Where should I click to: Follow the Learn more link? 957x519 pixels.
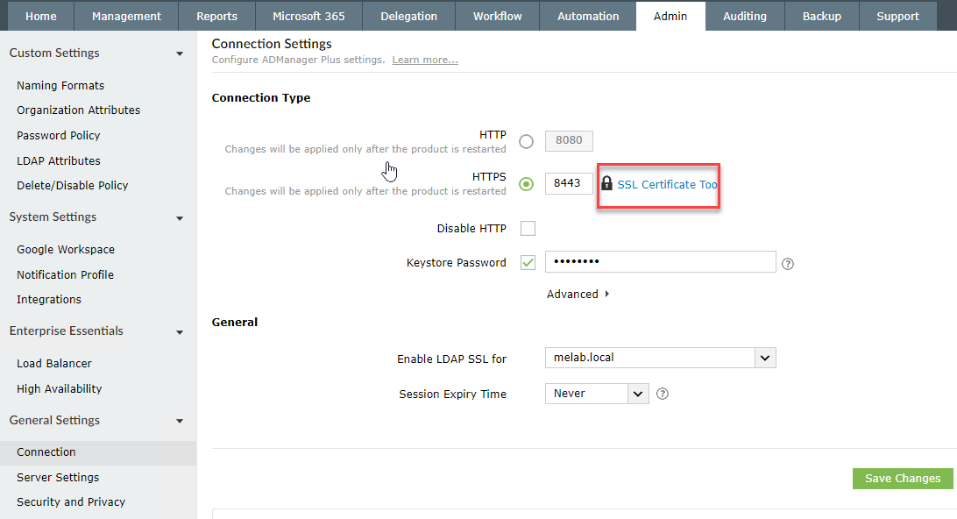coord(425,60)
